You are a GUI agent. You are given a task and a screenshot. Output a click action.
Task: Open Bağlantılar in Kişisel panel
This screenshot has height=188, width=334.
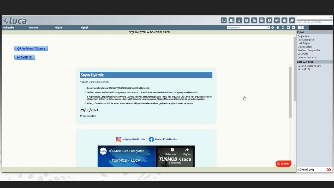pyautogui.click(x=304, y=36)
